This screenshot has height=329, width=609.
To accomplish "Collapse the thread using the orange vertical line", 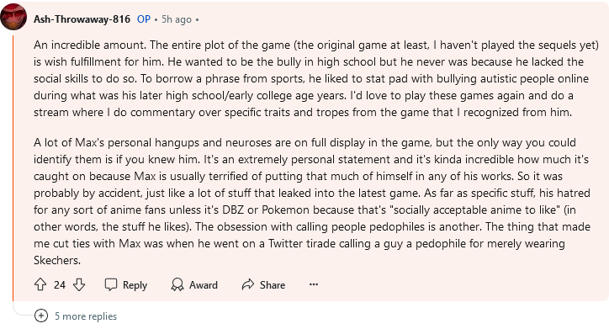I will (13, 167).
